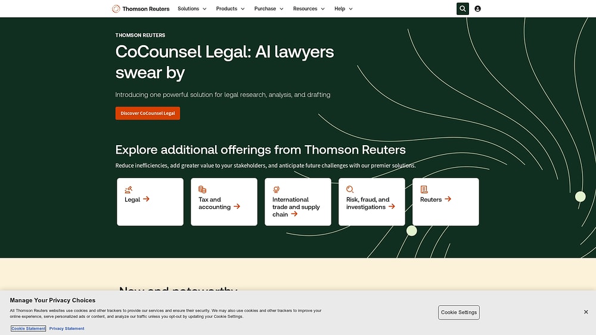
Task: Open the Reuters card text
Action: [x=431, y=199]
